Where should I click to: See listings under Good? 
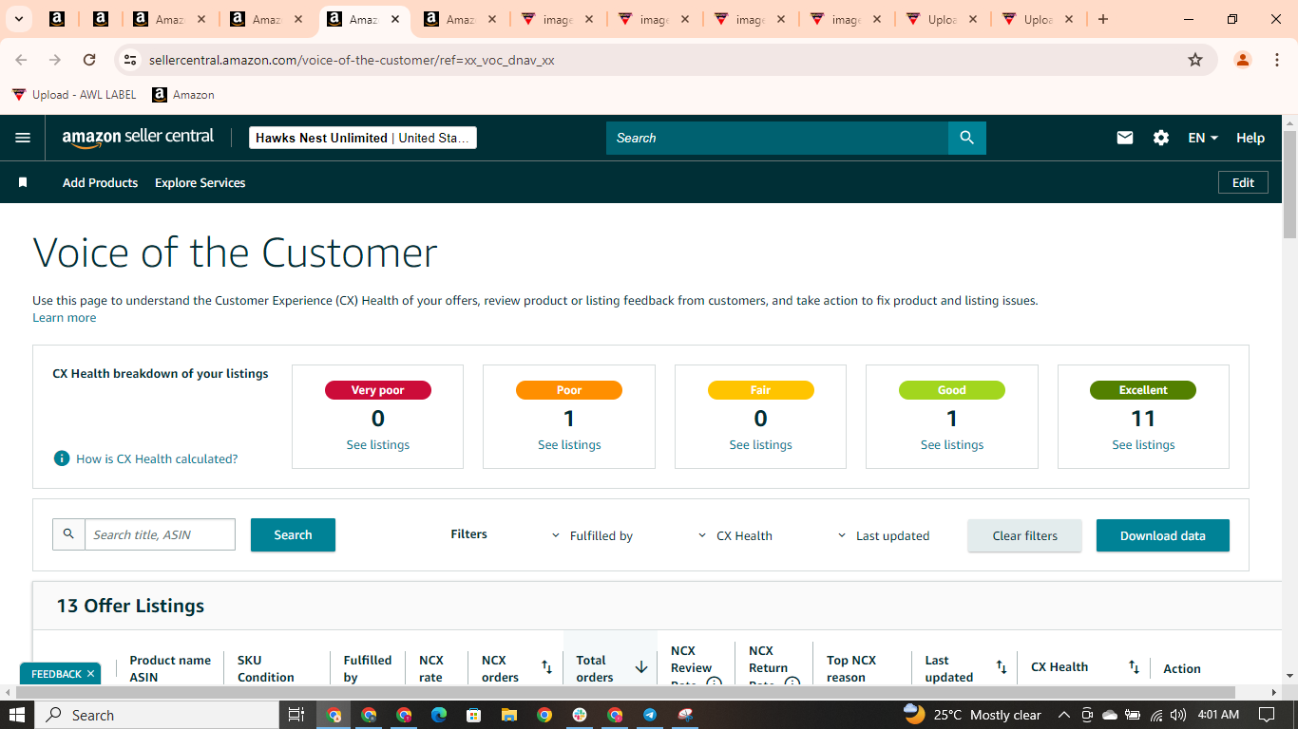click(952, 444)
